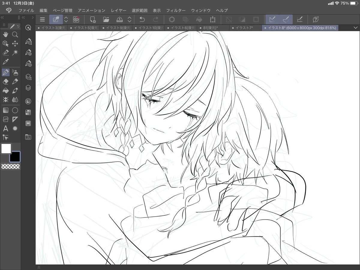The image size is (360, 270).
Task: Select the Zoom magnifier tool
Action: pyautogui.click(x=15, y=34)
